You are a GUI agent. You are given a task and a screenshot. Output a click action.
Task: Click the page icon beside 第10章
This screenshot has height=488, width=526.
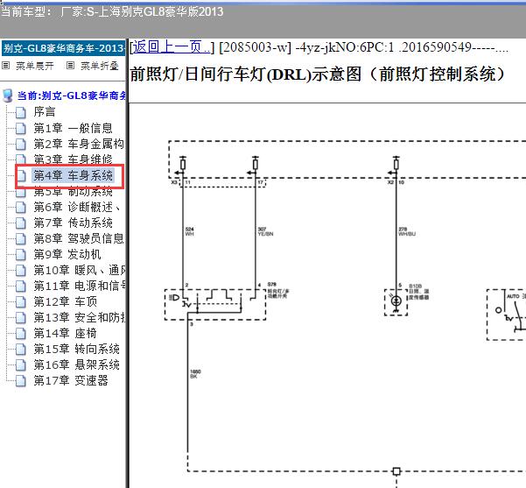(x=21, y=271)
